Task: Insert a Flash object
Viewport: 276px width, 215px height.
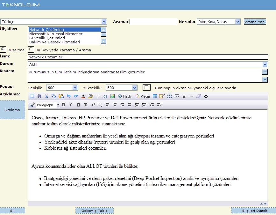Action: pyautogui.click(x=124, y=96)
